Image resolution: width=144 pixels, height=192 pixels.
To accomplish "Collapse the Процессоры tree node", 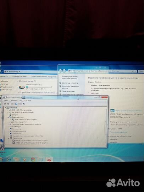I will [9, 138].
